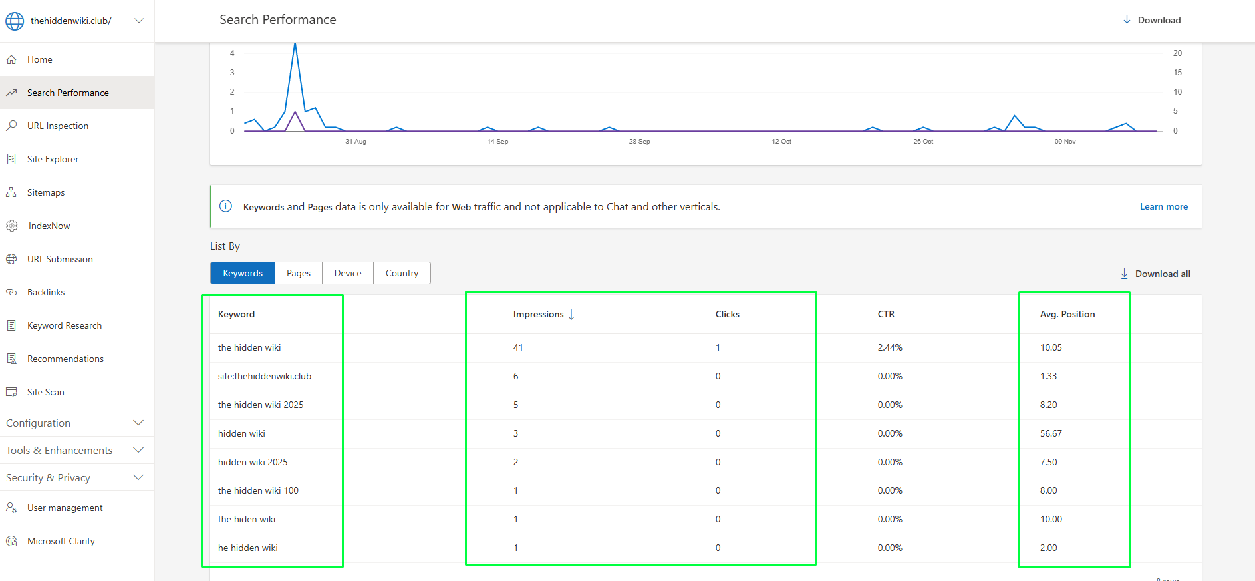Click the Sitemaps icon

(x=11, y=192)
